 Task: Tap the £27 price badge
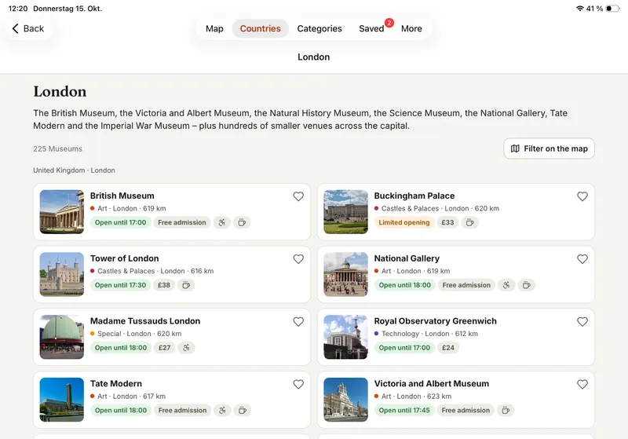[165, 348]
